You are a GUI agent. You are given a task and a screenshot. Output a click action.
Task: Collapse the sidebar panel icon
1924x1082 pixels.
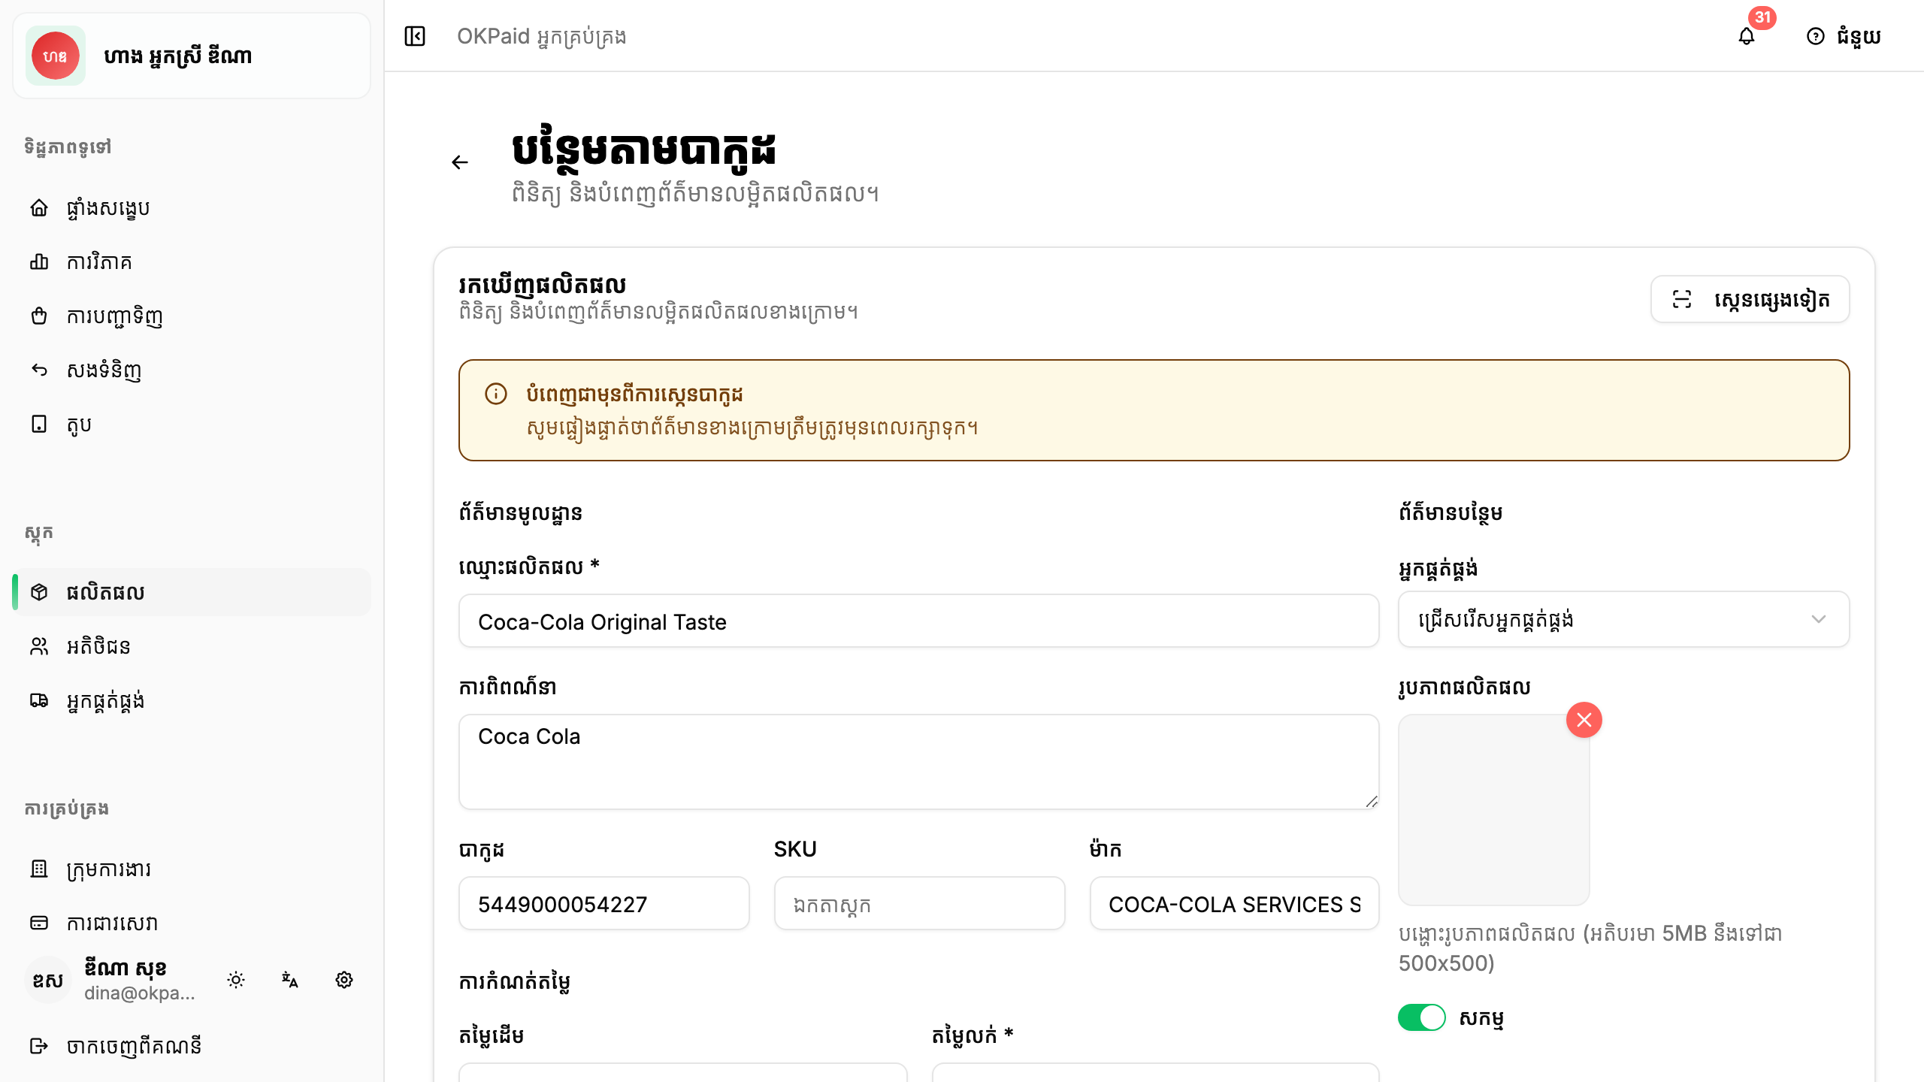(x=415, y=36)
